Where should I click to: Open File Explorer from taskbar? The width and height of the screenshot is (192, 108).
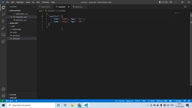click(72, 105)
